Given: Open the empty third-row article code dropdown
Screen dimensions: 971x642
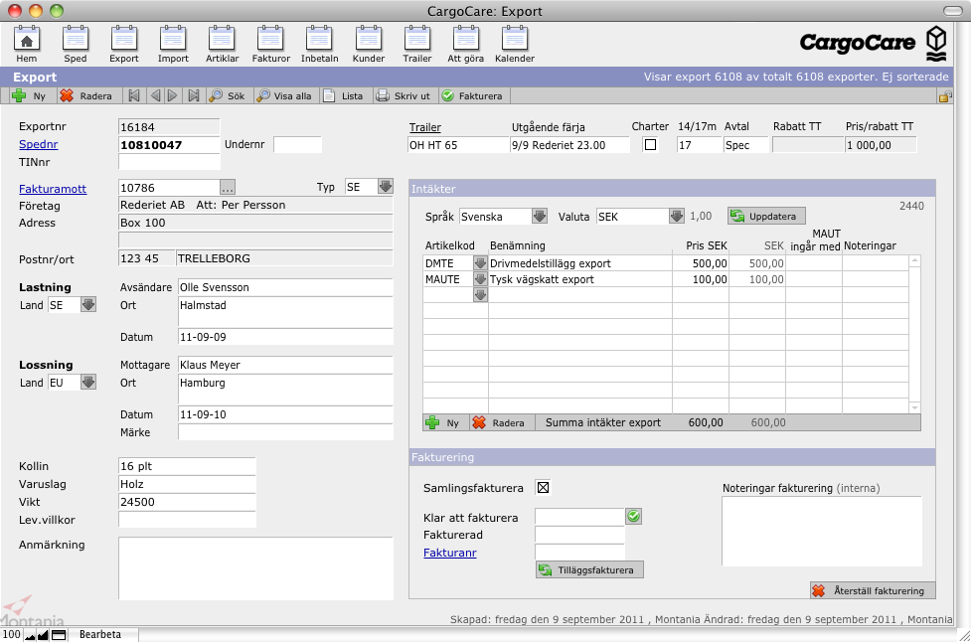Looking at the screenshot, I should coord(481,295).
